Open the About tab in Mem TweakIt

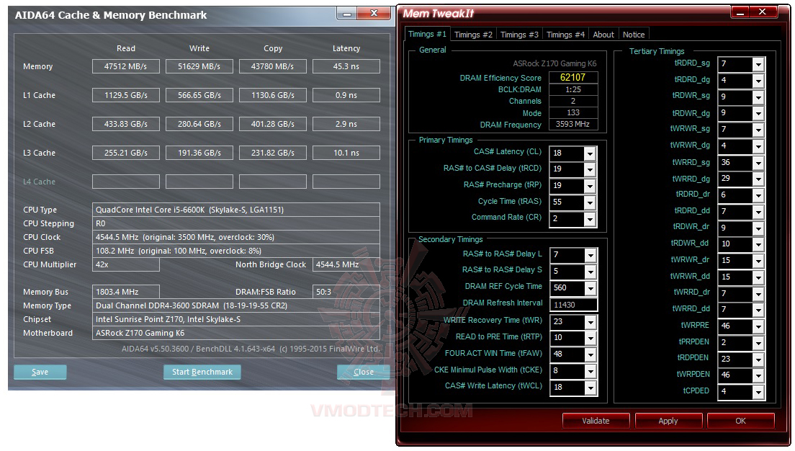[603, 35]
